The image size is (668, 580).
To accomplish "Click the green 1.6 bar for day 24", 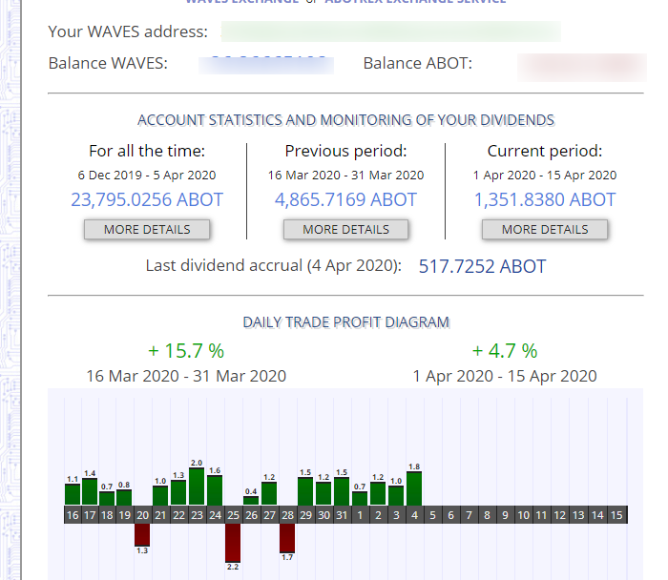I will click(215, 490).
